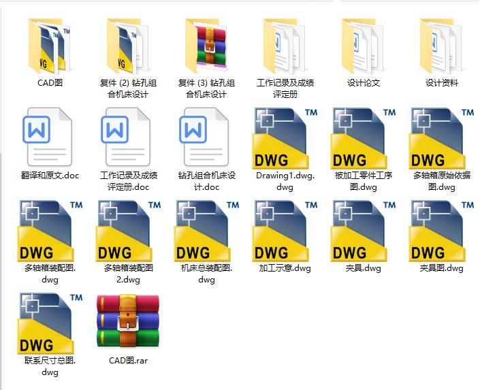Click the label text 加工示意.dwg
The image size is (480, 390).
(x=285, y=268)
